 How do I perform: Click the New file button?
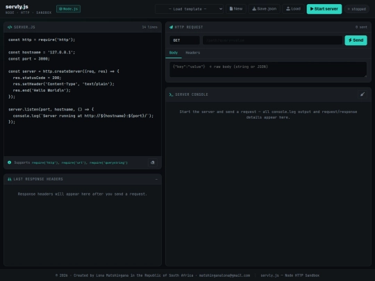pos(236,9)
